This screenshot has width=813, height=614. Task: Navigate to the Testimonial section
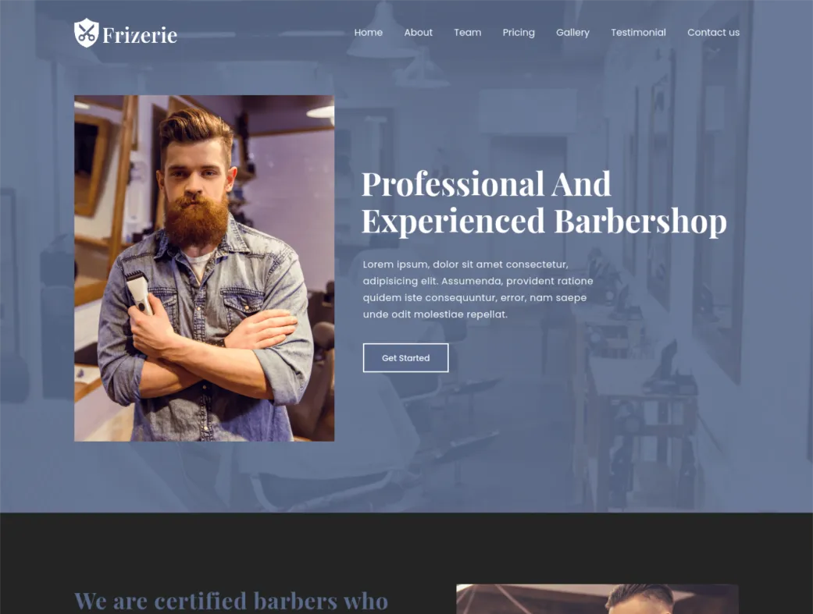coord(638,32)
